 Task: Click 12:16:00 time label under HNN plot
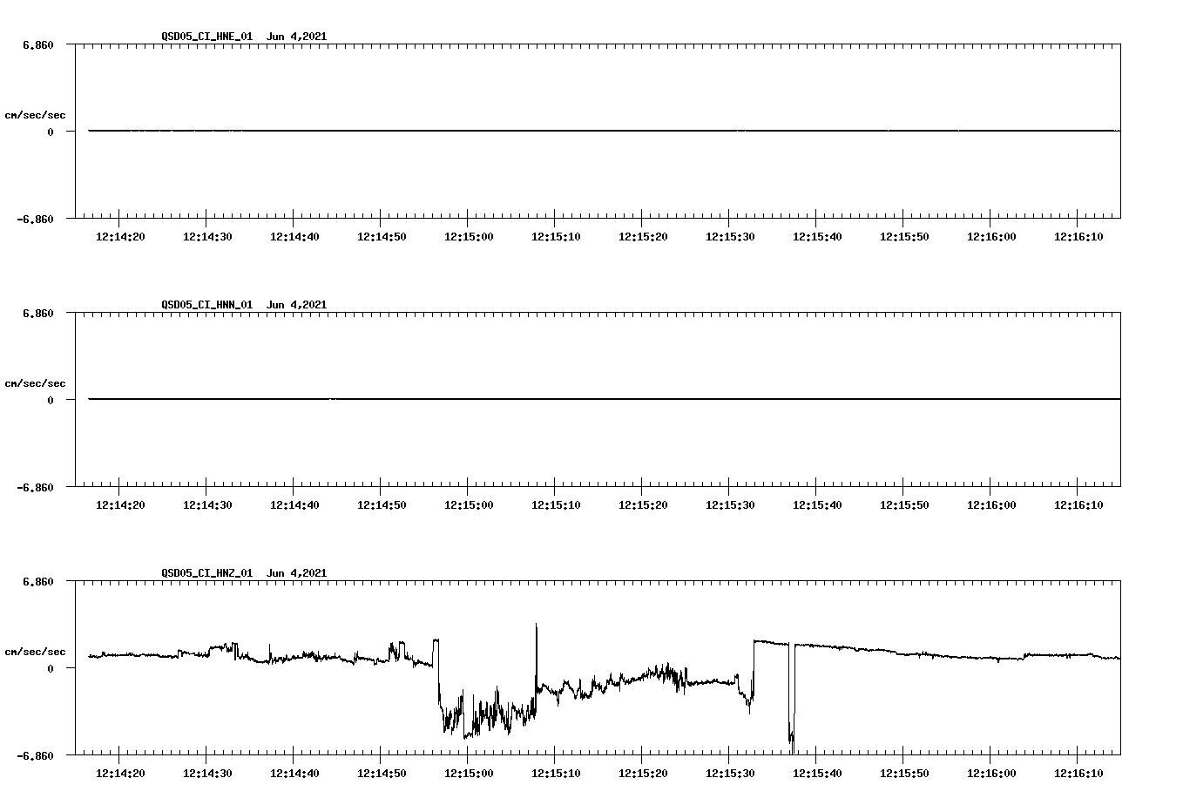pos(991,505)
